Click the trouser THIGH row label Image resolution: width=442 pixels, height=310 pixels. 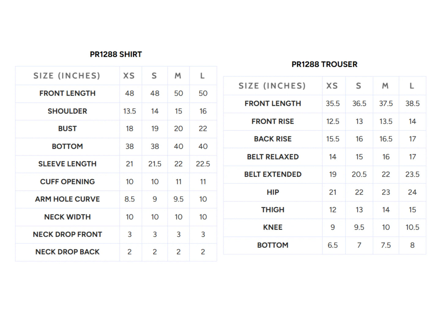[273, 210]
